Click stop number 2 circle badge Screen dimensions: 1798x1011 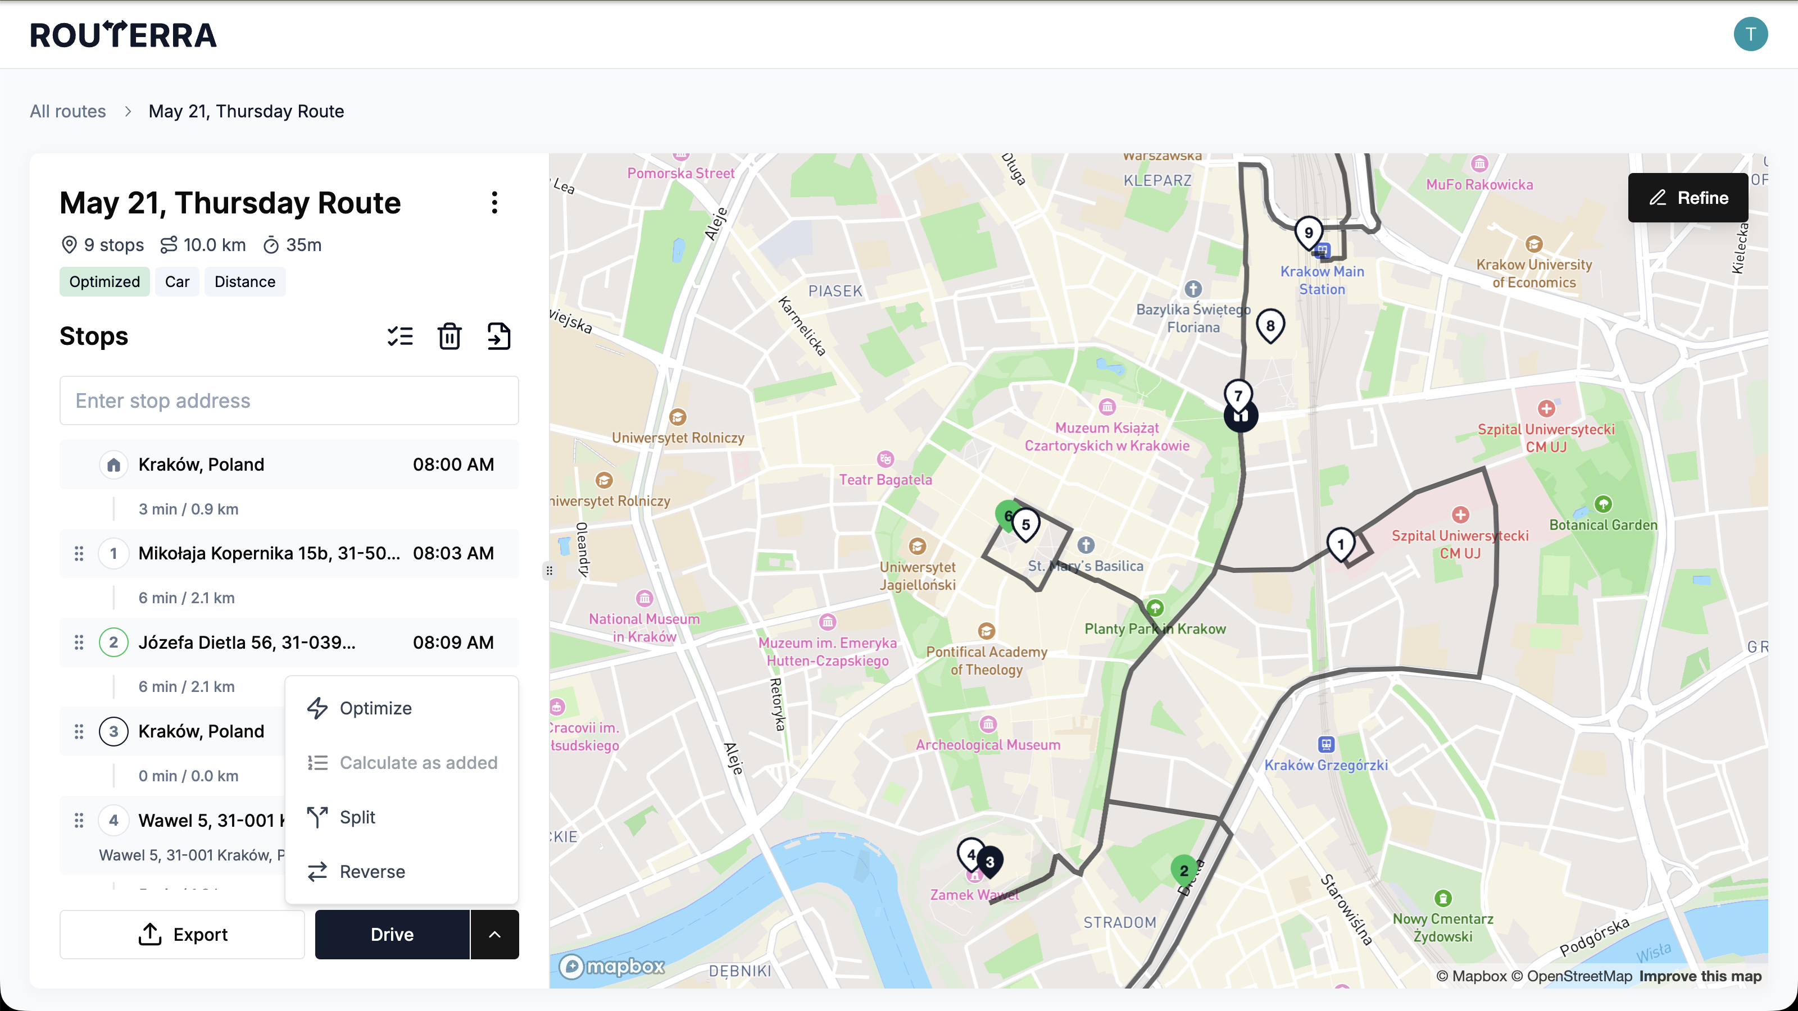(113, 643)
